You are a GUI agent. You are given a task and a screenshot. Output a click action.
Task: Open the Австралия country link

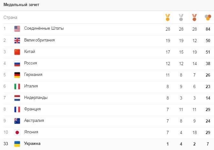tap(34, 120)
